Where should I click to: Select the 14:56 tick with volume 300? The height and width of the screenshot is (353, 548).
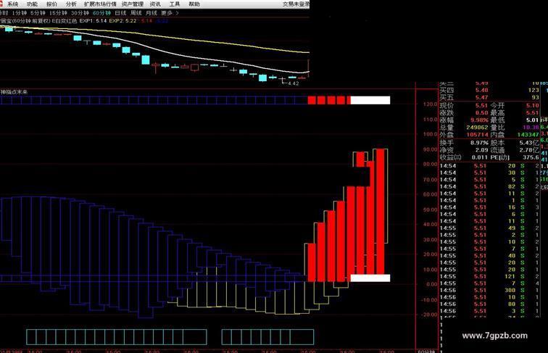[x=489, y=290]
